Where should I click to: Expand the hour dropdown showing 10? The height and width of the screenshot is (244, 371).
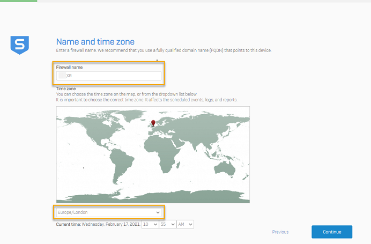pos(150,224)
